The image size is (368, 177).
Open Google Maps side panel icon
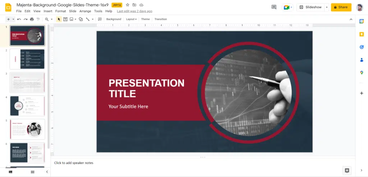pyautogui.click(x=362, y=73)
